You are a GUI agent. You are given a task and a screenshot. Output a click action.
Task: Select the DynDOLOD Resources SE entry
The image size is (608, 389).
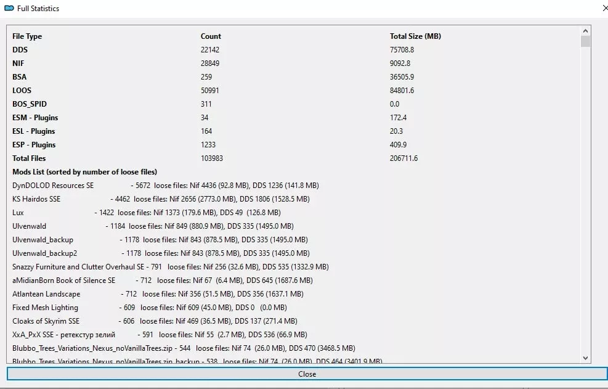pos(166,186)
